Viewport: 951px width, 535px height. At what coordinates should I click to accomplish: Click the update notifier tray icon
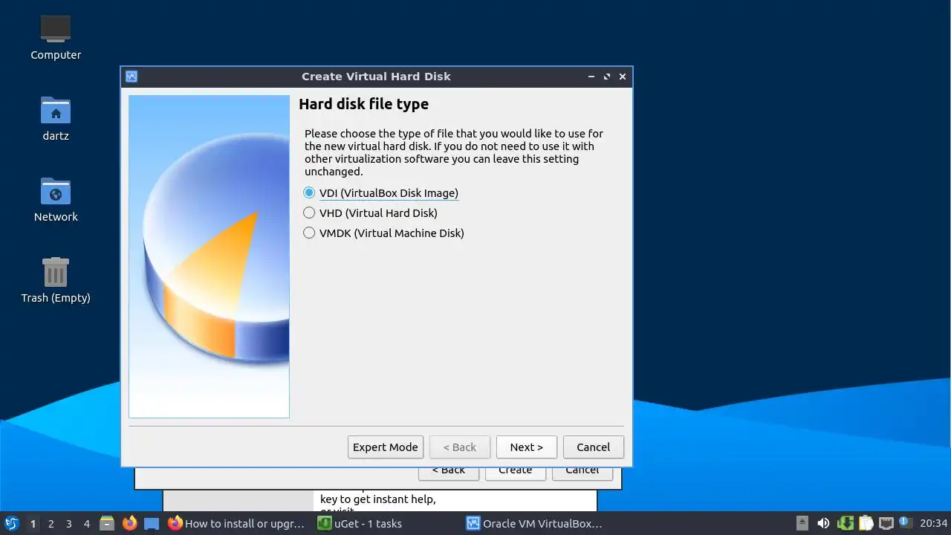(904, 522)
